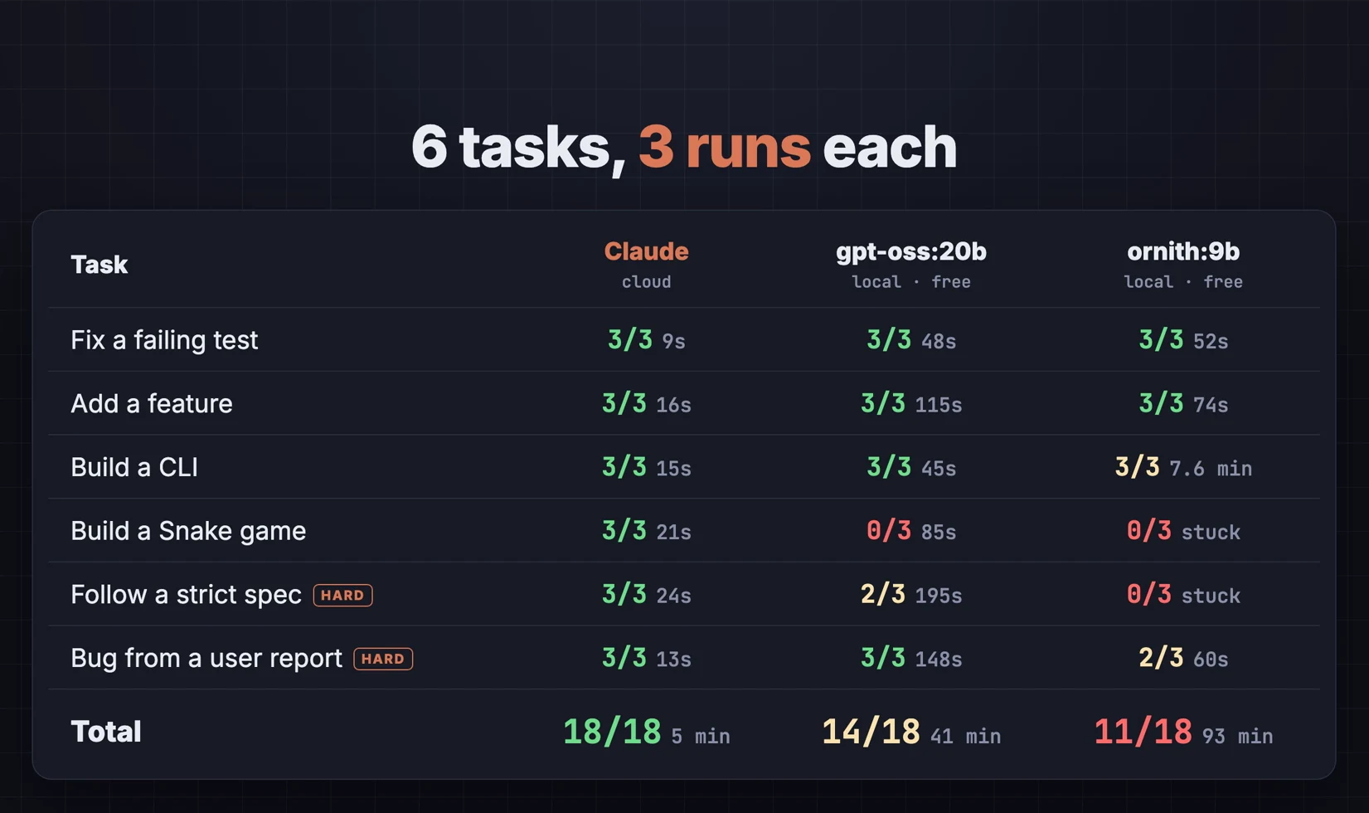Select the 'Add a feature' row label

[152, 404]
